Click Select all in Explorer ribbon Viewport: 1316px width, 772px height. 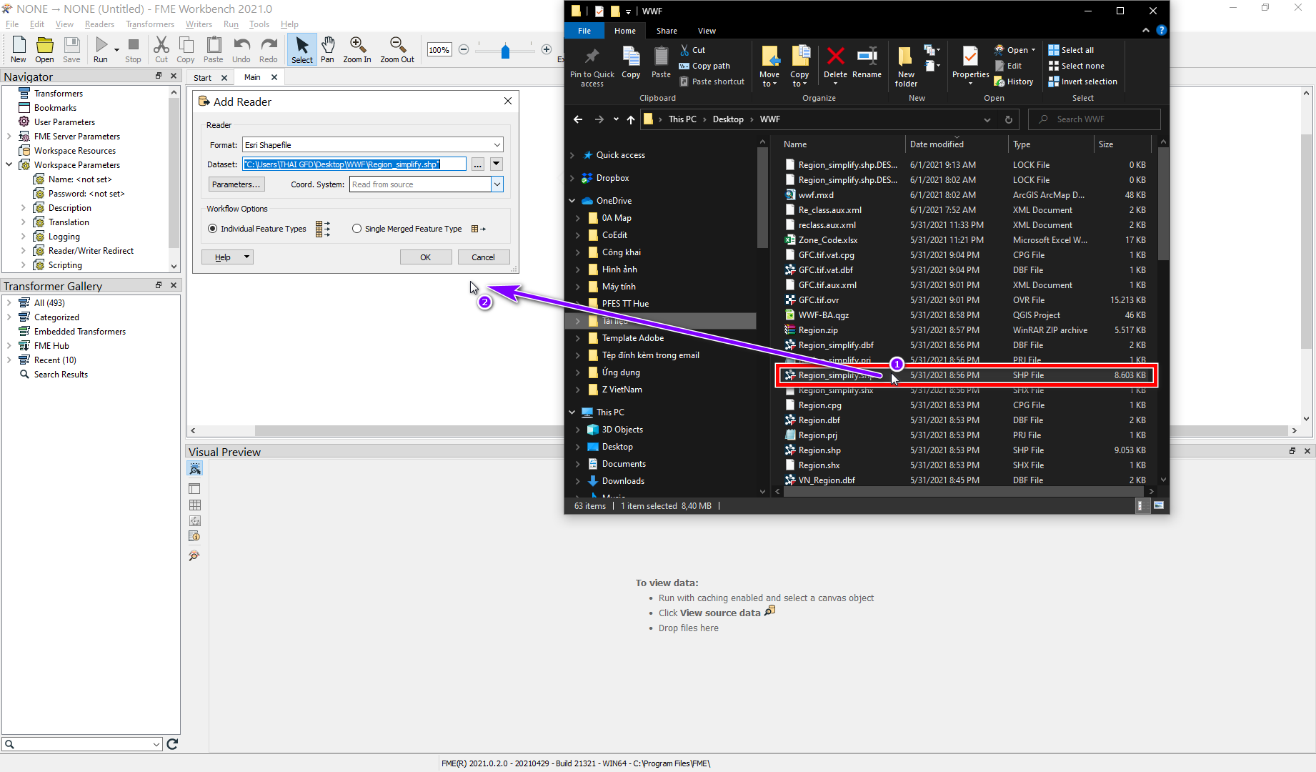pos(1071,50)
